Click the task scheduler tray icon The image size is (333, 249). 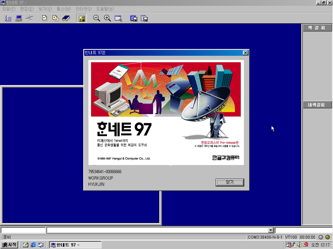(289, 245)
